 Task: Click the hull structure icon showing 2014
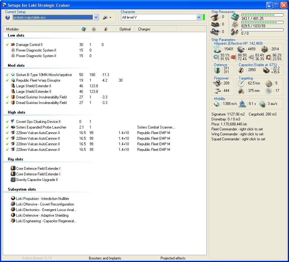point(264,49)
